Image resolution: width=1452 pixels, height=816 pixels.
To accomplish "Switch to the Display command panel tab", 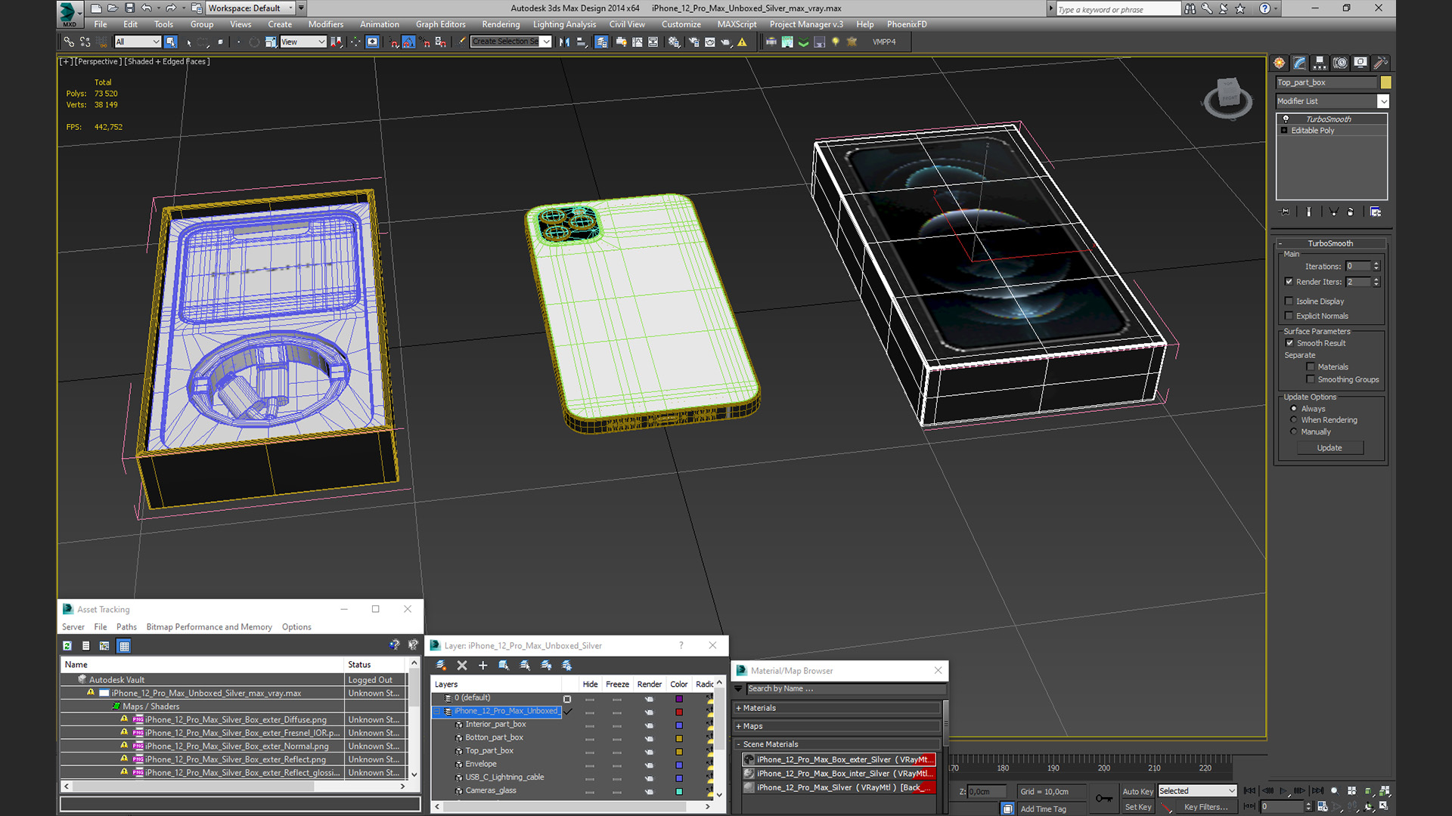I will point(1360,63).
